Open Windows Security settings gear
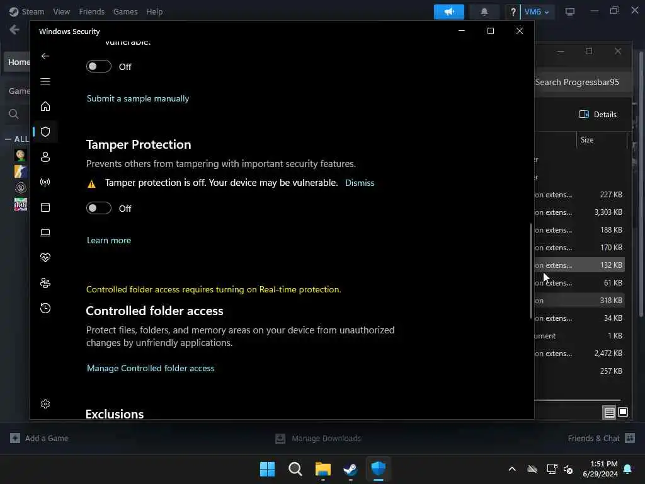This screenshot has height=484, width=645. 45,404
